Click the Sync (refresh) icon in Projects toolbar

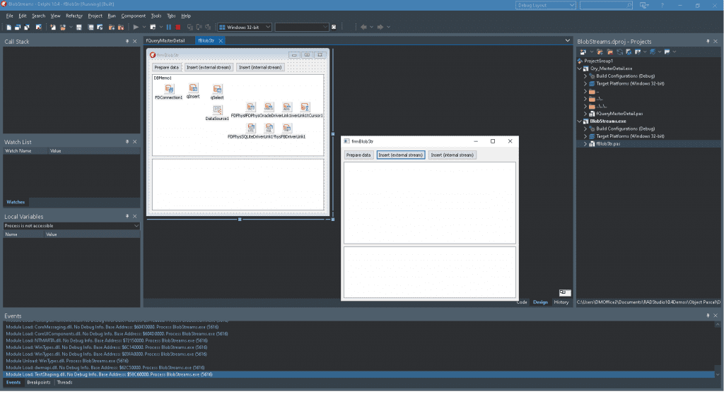(619, 52)
